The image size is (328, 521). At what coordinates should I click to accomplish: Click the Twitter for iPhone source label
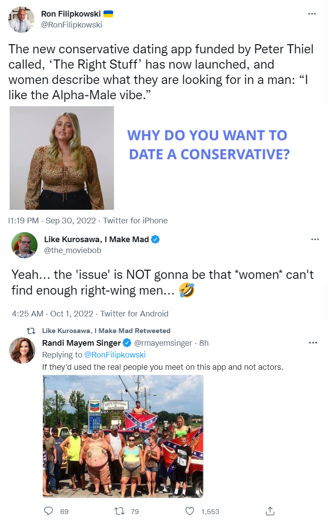(135, 221)
